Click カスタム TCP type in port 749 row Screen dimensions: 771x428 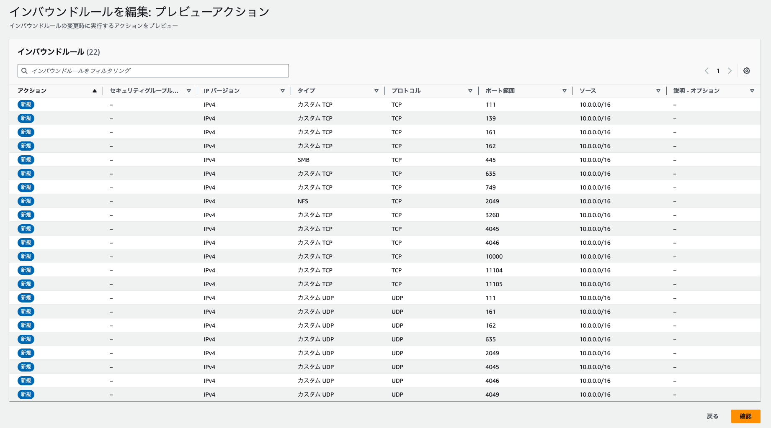point(315,187)
